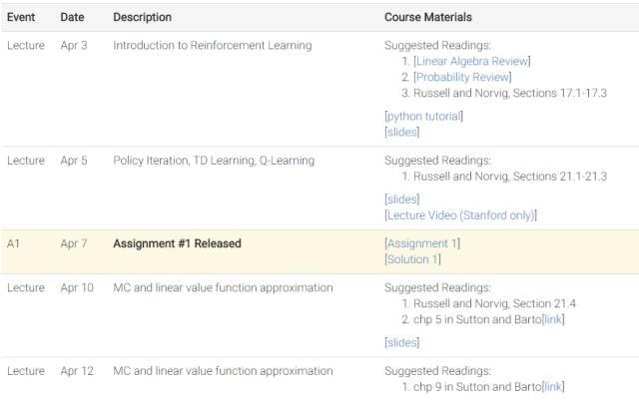The width and height of the screenshot is (639, 403).
Task: Click the A1 event cell
Action: coord(13,243)
